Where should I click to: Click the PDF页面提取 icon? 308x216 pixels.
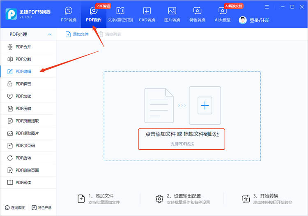[10, 121]
